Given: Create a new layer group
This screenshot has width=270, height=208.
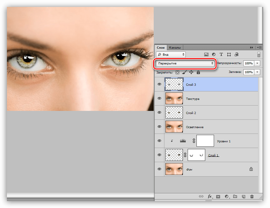Looking at the screenshot, I should coord(235,196).
